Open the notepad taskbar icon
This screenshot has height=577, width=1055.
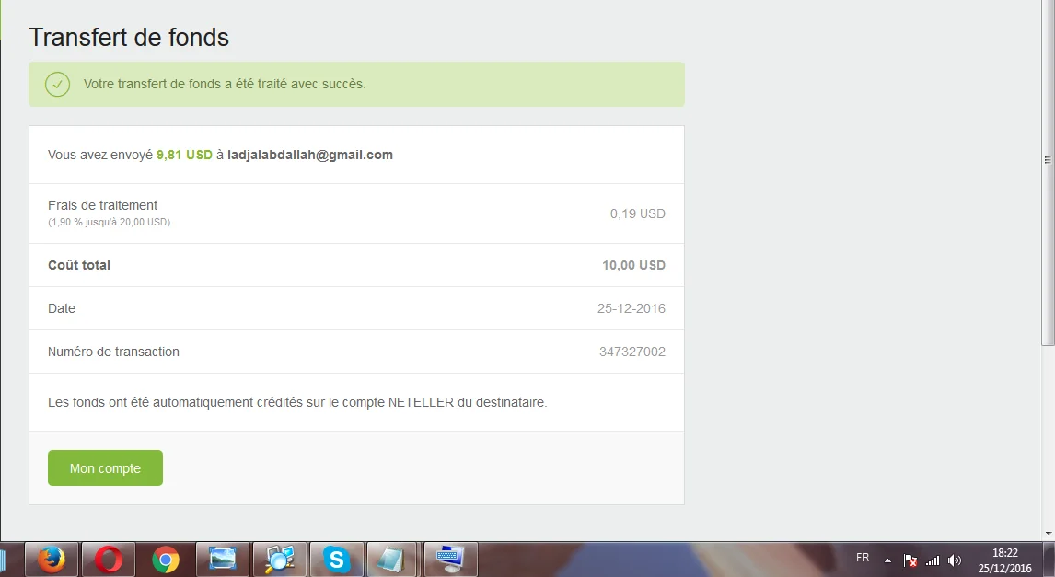394,559
